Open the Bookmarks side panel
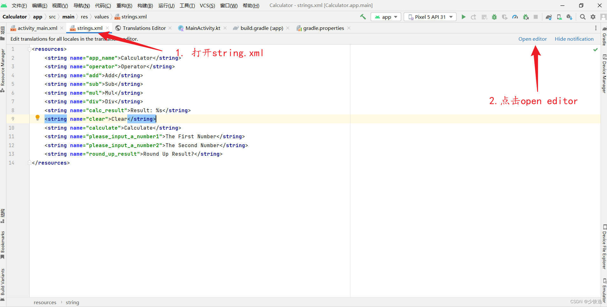This screenshot has height=307, width=607. pyautogui.click(x=3, y=245)
